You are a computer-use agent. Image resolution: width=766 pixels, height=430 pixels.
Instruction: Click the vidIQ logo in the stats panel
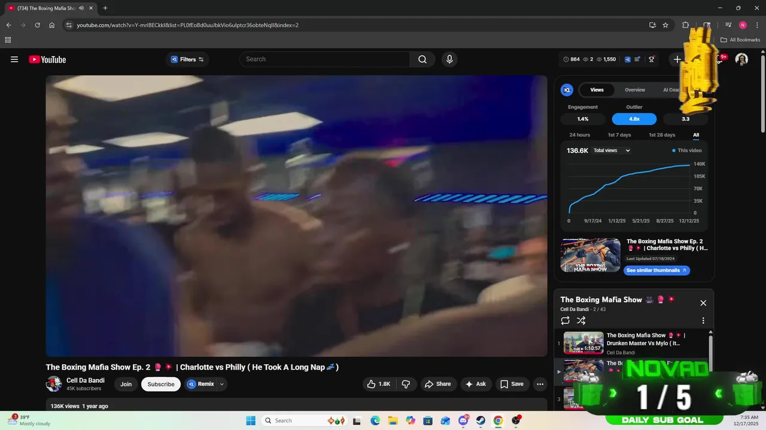click(567, 90)
